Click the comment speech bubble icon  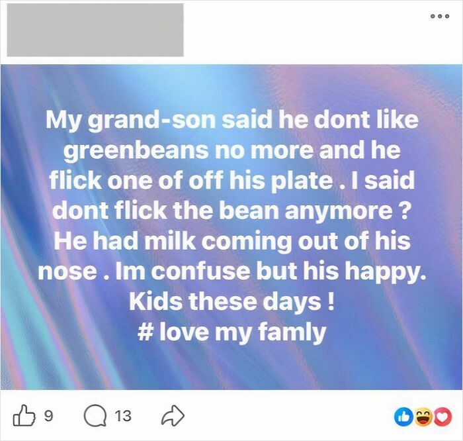click(x=94, y=416)
